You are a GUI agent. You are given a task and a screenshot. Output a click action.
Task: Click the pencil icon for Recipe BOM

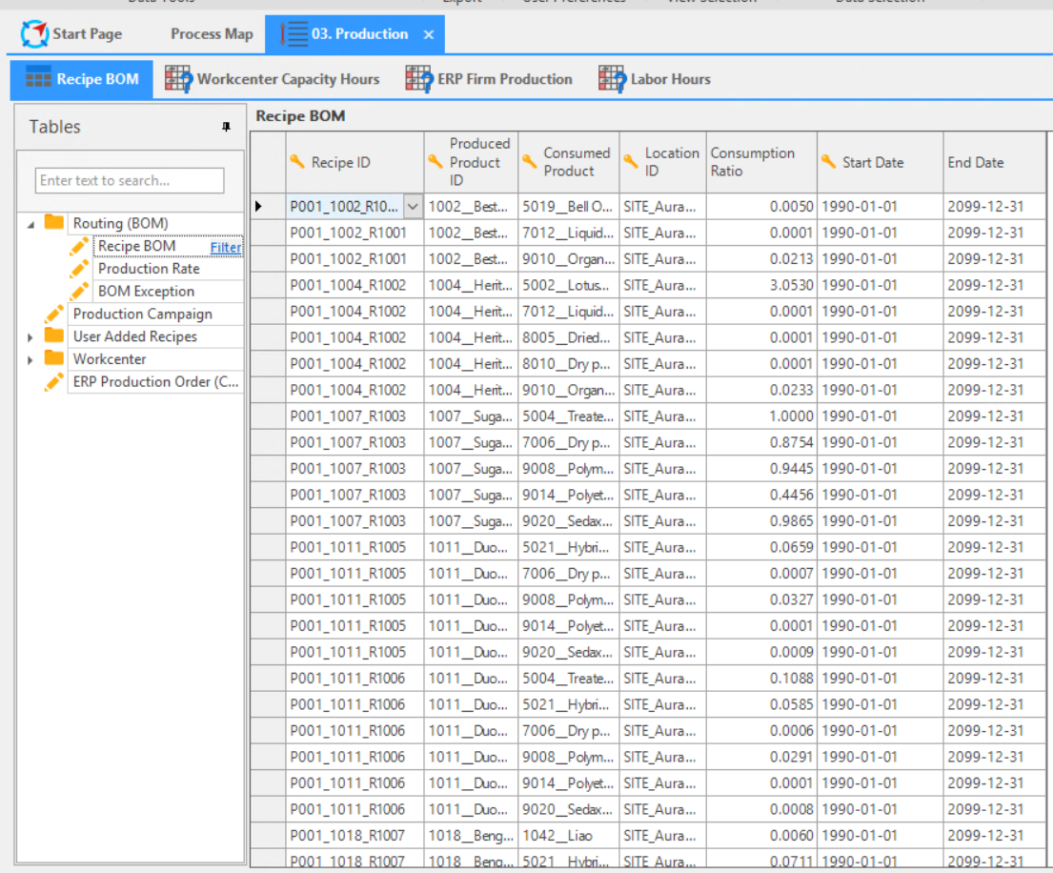78,246
